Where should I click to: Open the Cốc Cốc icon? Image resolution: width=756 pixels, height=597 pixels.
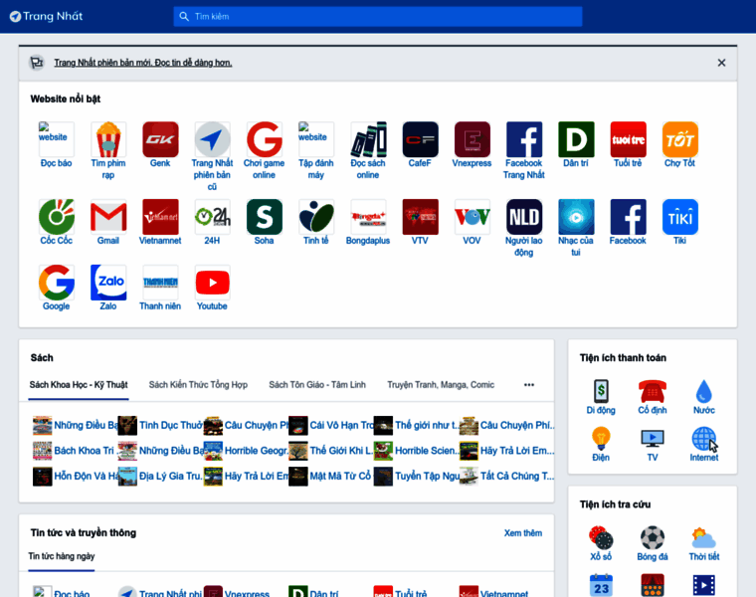[57, 217]
